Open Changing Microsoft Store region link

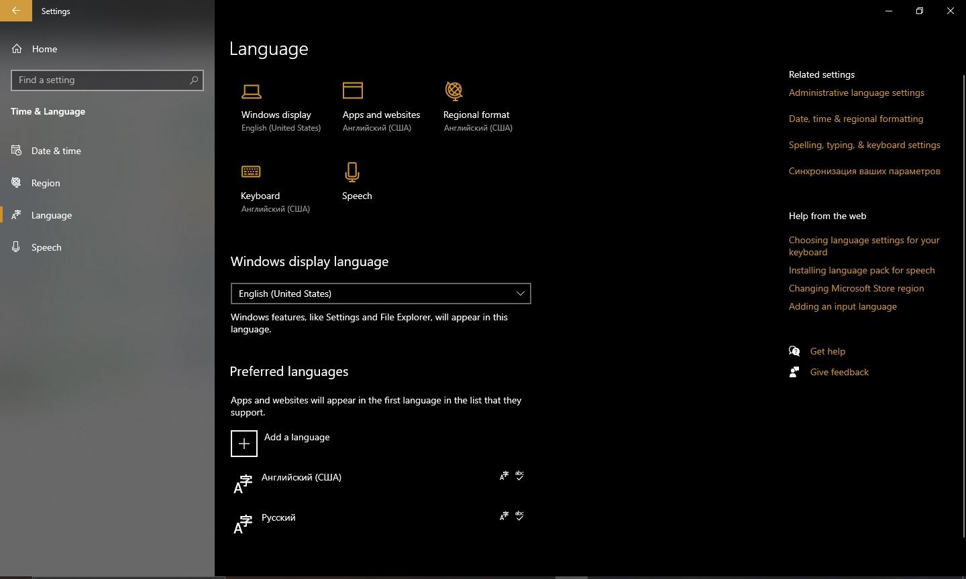857,288
